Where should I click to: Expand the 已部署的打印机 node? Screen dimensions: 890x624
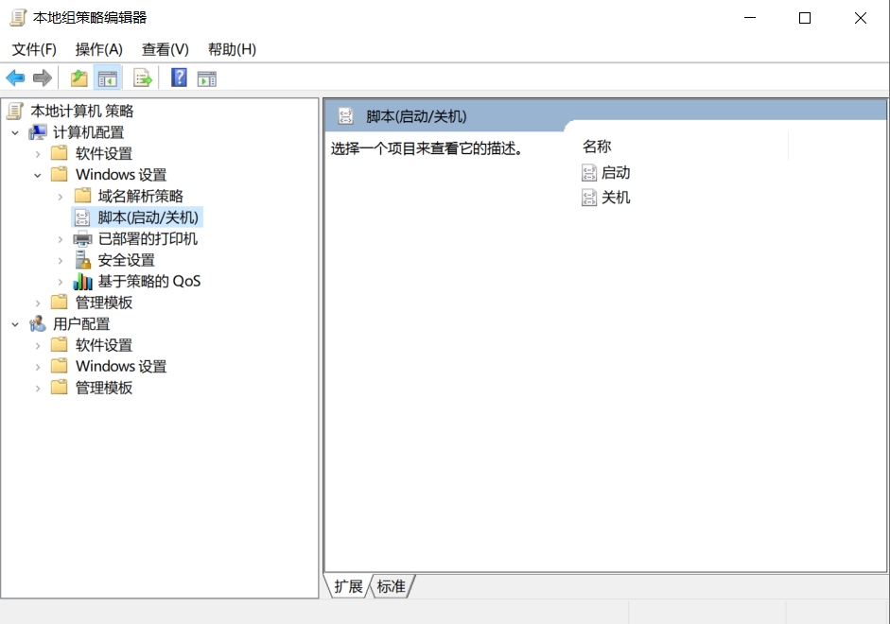coord(61,239)
